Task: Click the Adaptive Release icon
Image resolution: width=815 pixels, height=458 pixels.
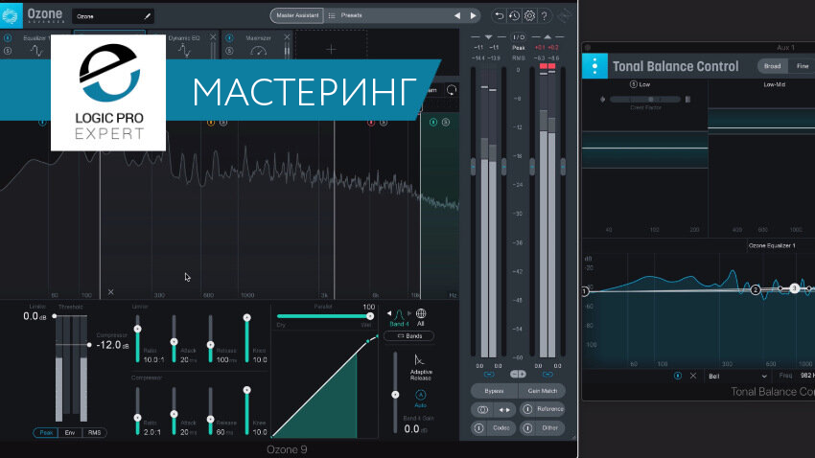Action: click(x=419, y=359)
